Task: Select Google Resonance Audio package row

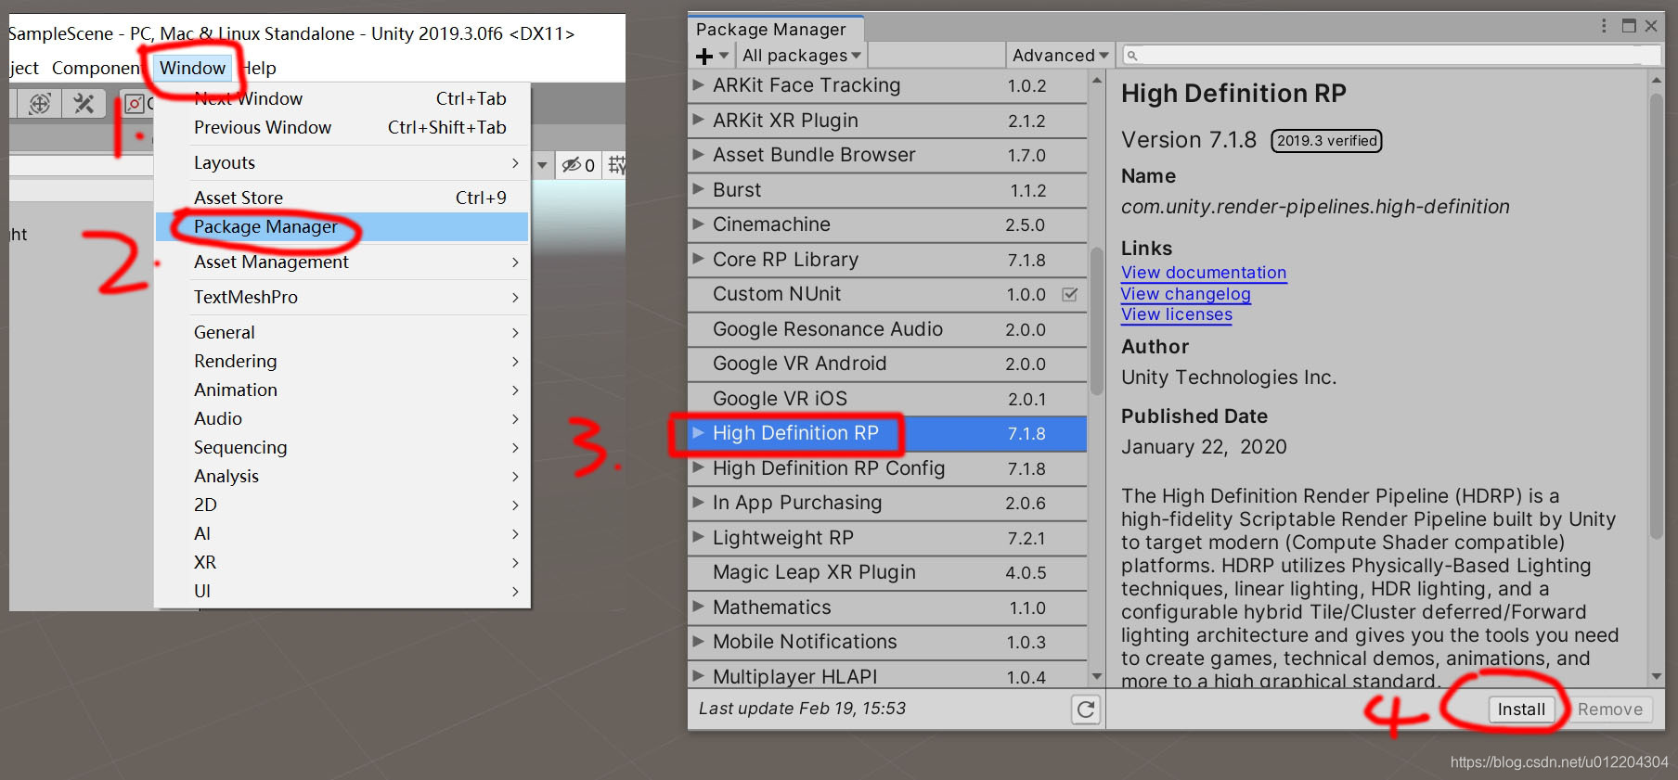Action: tap(887, 329)
